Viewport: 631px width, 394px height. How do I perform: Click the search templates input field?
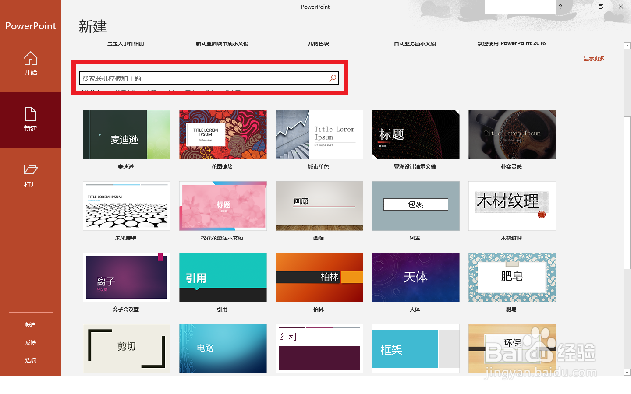(x=209, y=78)
